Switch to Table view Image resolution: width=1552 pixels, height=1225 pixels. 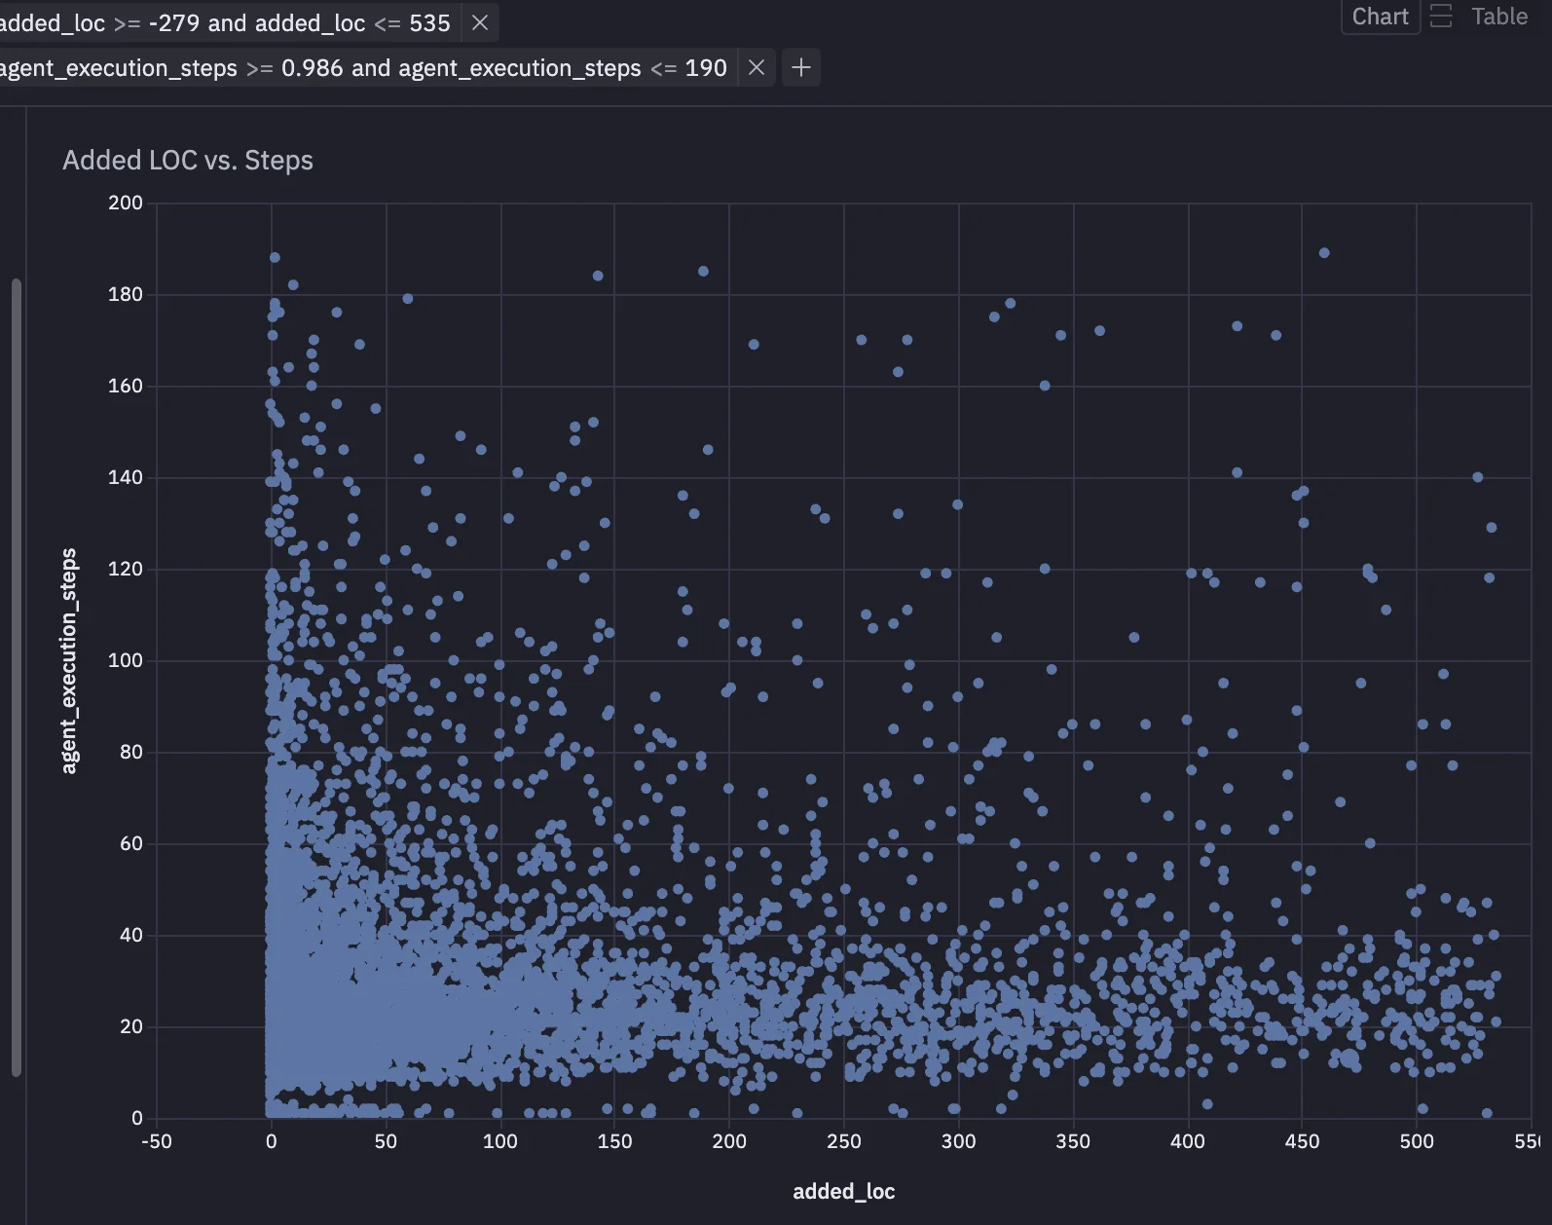[x=1498, y=17]
